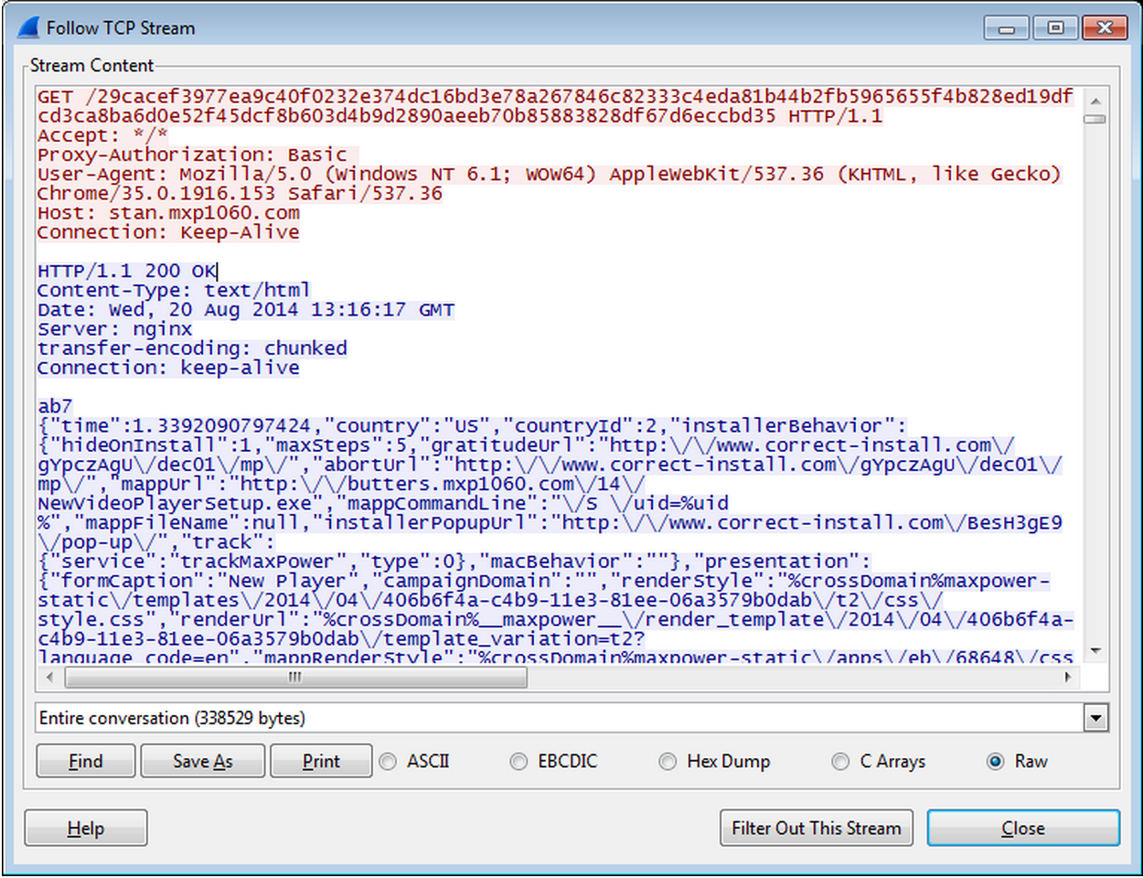Image resolution: width=1143 pixels, height=878 pixels.
Task: Choose the C Arrays display format
Action: 841,761
